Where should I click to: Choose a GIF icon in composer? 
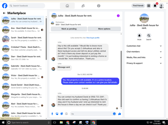(x=67, y=114)
